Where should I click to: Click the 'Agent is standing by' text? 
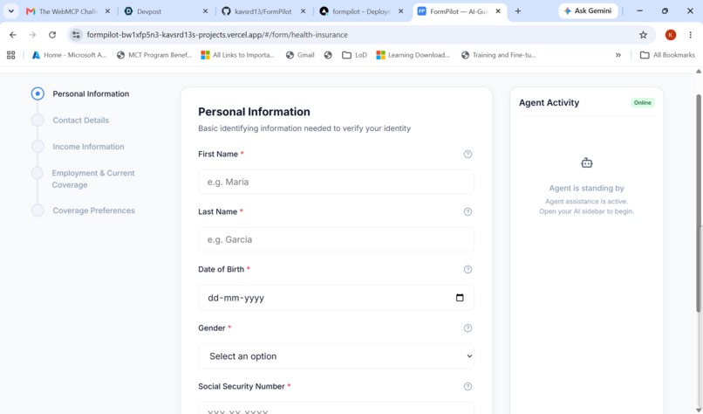pyautogui.click(x=586, y=188)
